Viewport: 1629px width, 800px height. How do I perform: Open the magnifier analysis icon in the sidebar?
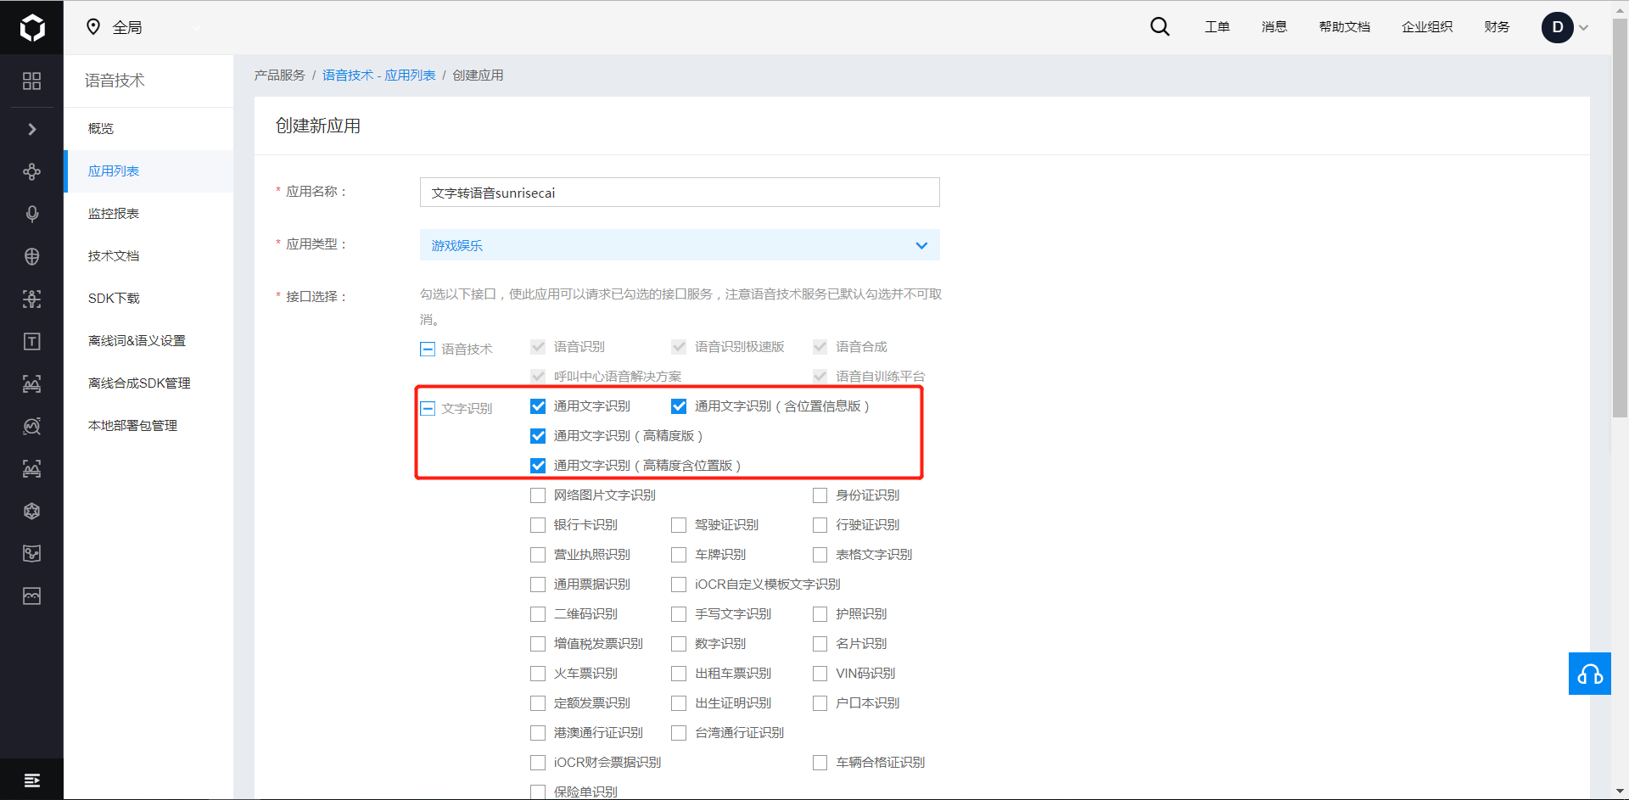pos(31,426)
